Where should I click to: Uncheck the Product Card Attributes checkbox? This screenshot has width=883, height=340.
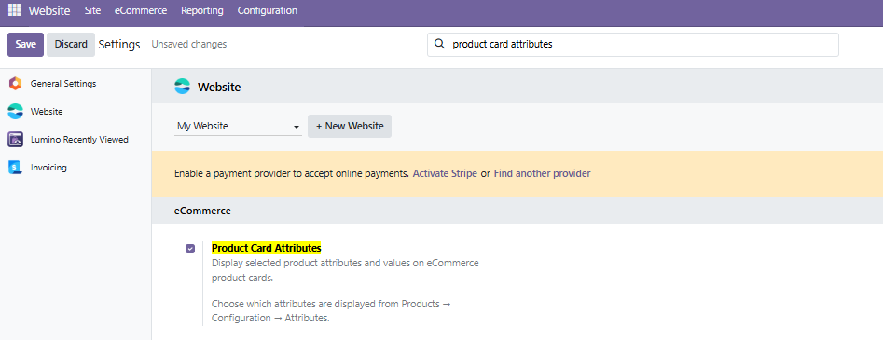coord(190,248)
